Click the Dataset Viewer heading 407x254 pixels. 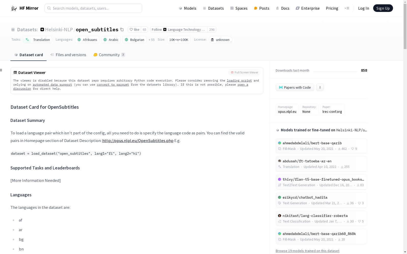tap(32, 73)
